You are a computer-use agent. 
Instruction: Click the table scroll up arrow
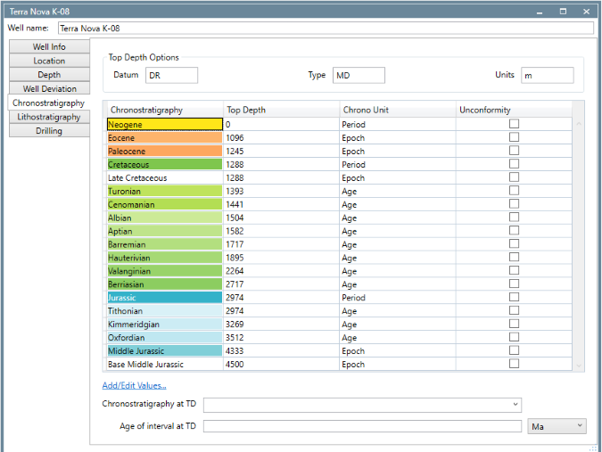coord(579,124)
